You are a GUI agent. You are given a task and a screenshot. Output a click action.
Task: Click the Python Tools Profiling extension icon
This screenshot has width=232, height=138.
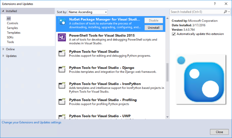62,101
